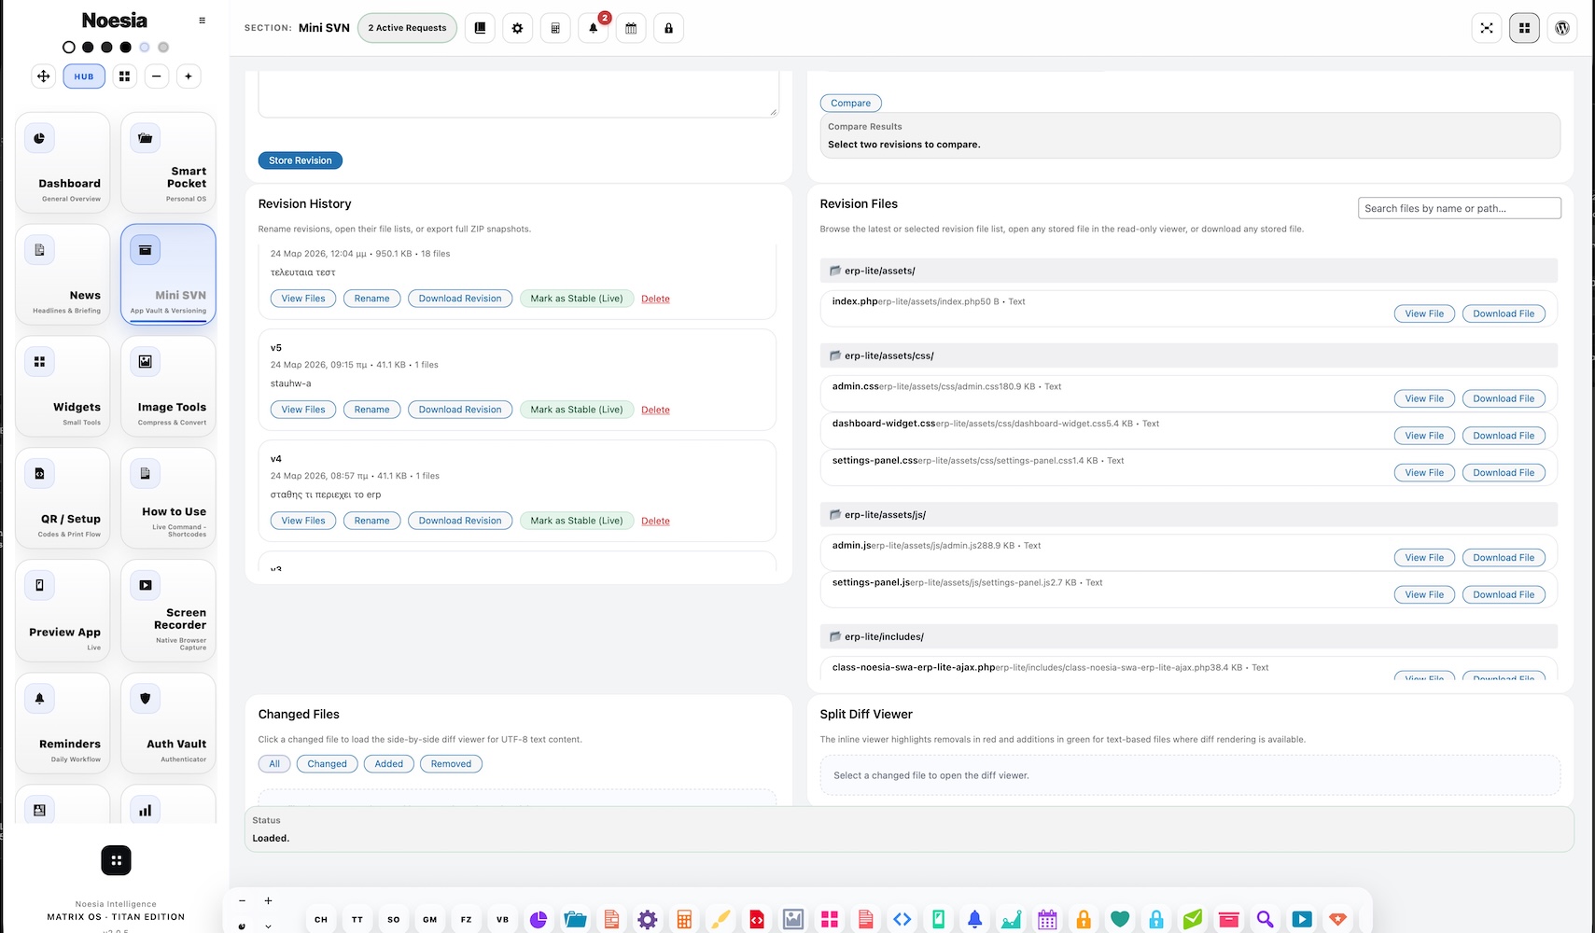Open the Smart Pocket tile
Viewport: 1595px width, 933px height.
(168, 163)
